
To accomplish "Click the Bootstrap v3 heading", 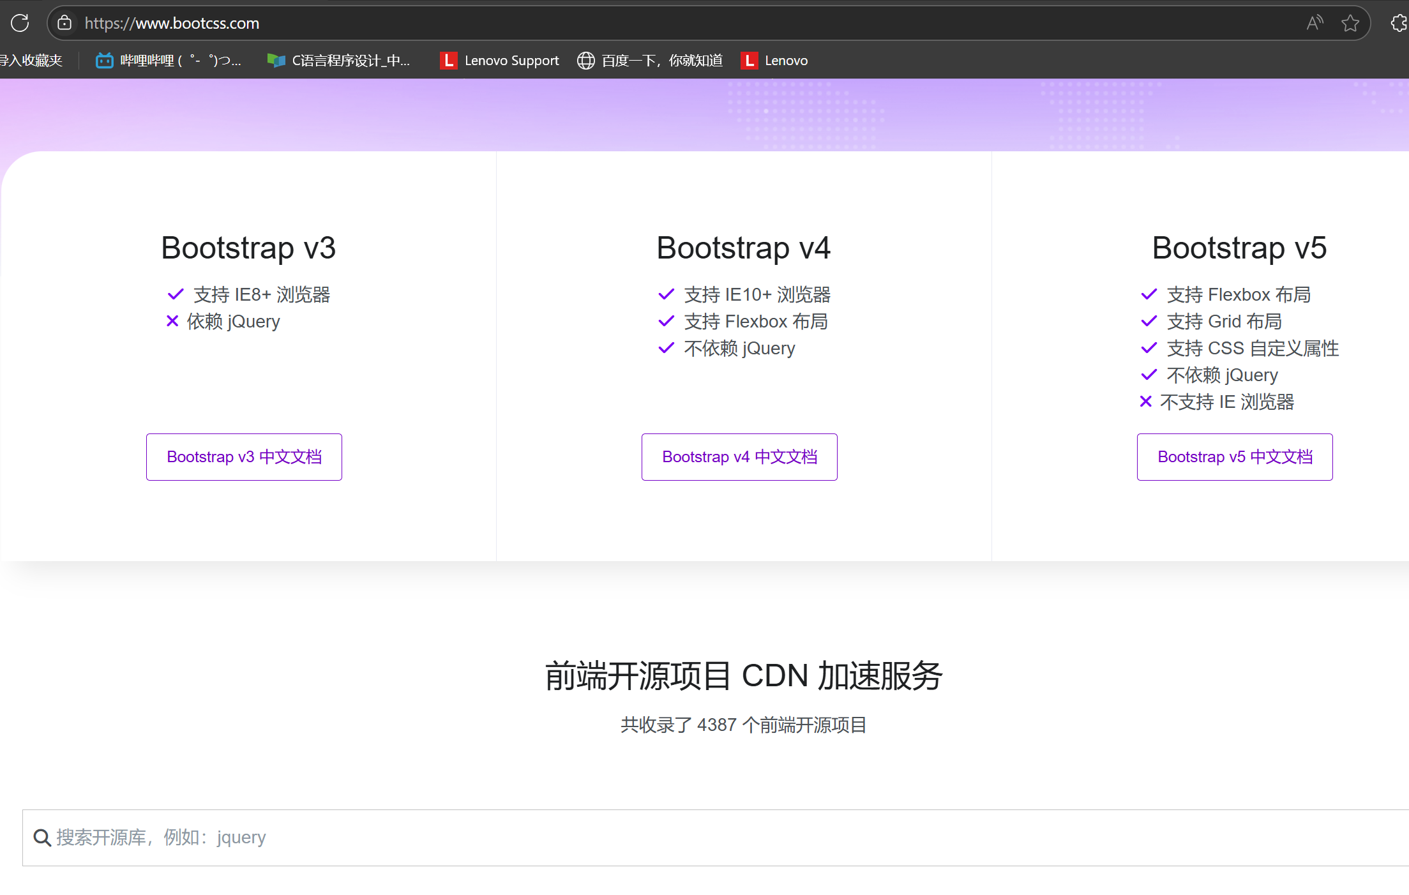I will tap(248, 248).
